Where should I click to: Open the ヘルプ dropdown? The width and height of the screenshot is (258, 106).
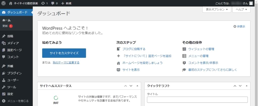(241, 10)
